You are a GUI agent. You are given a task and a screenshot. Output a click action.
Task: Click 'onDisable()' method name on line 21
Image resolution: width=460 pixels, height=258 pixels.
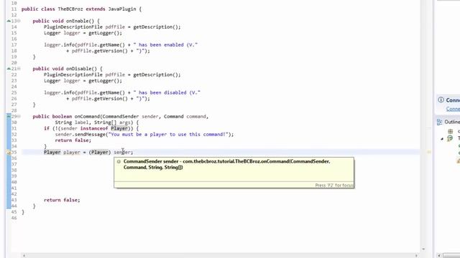[81, 69]
